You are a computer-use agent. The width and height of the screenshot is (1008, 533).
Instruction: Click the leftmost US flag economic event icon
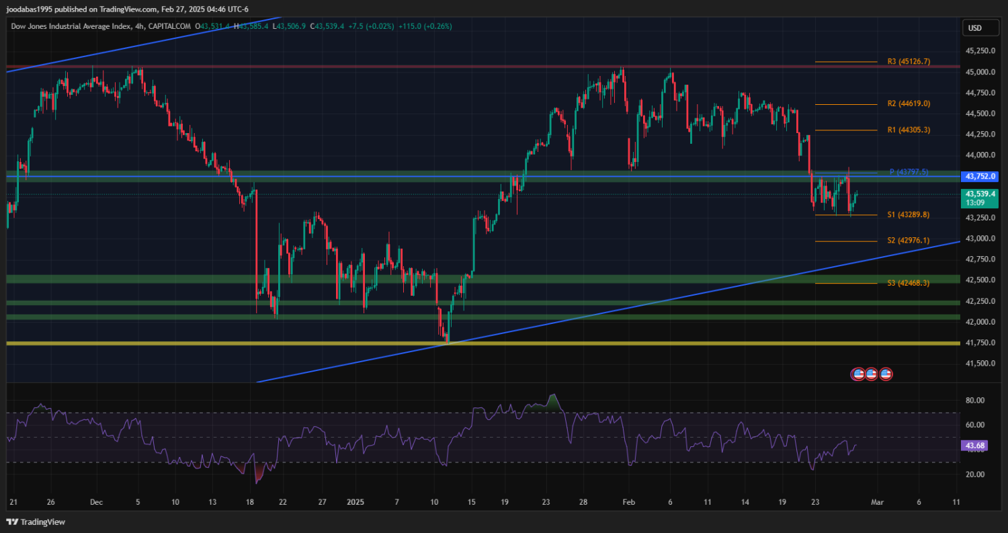(x=857, y=374)
